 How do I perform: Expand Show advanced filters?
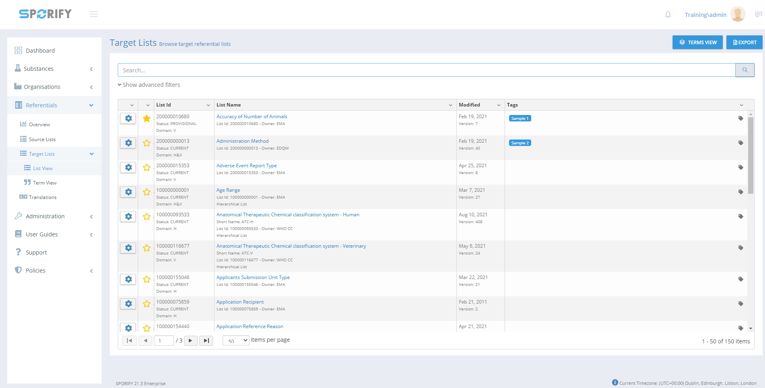[x=149, y=85]
